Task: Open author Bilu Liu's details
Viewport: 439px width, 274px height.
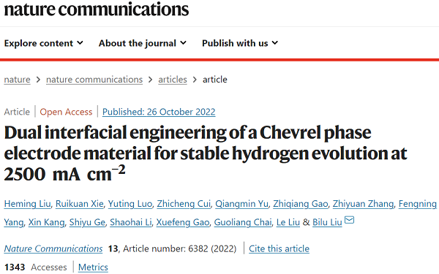Action: pos(327,222)
